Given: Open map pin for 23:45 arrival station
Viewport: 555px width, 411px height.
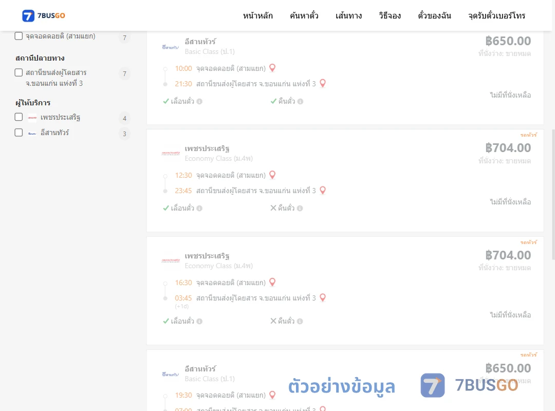Looking at the screenshot, I should [322, 190].
